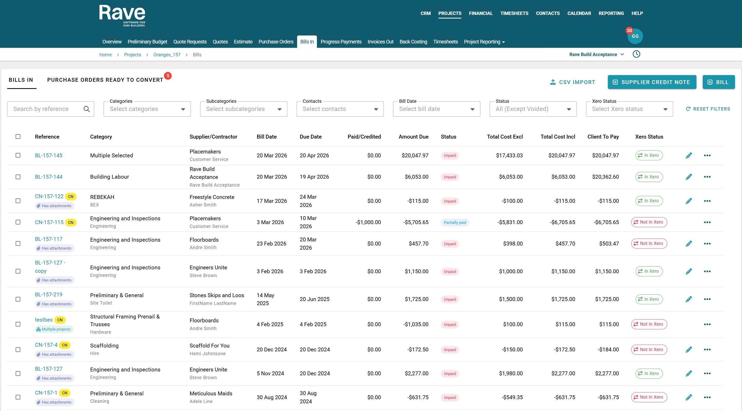Open three-dot menu for testbex row
Screen dimensions: 742x411
click(x=707, y=324)
